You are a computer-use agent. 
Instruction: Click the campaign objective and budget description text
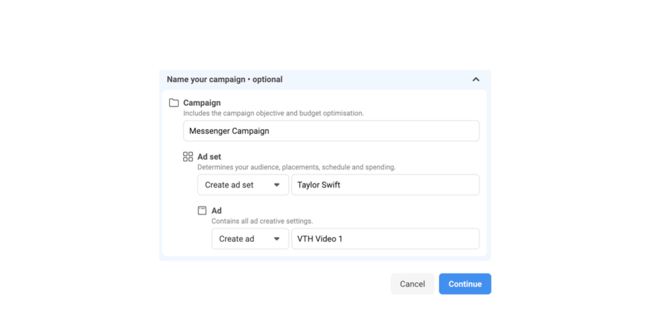pyautogui.click(x=273, y=113)
